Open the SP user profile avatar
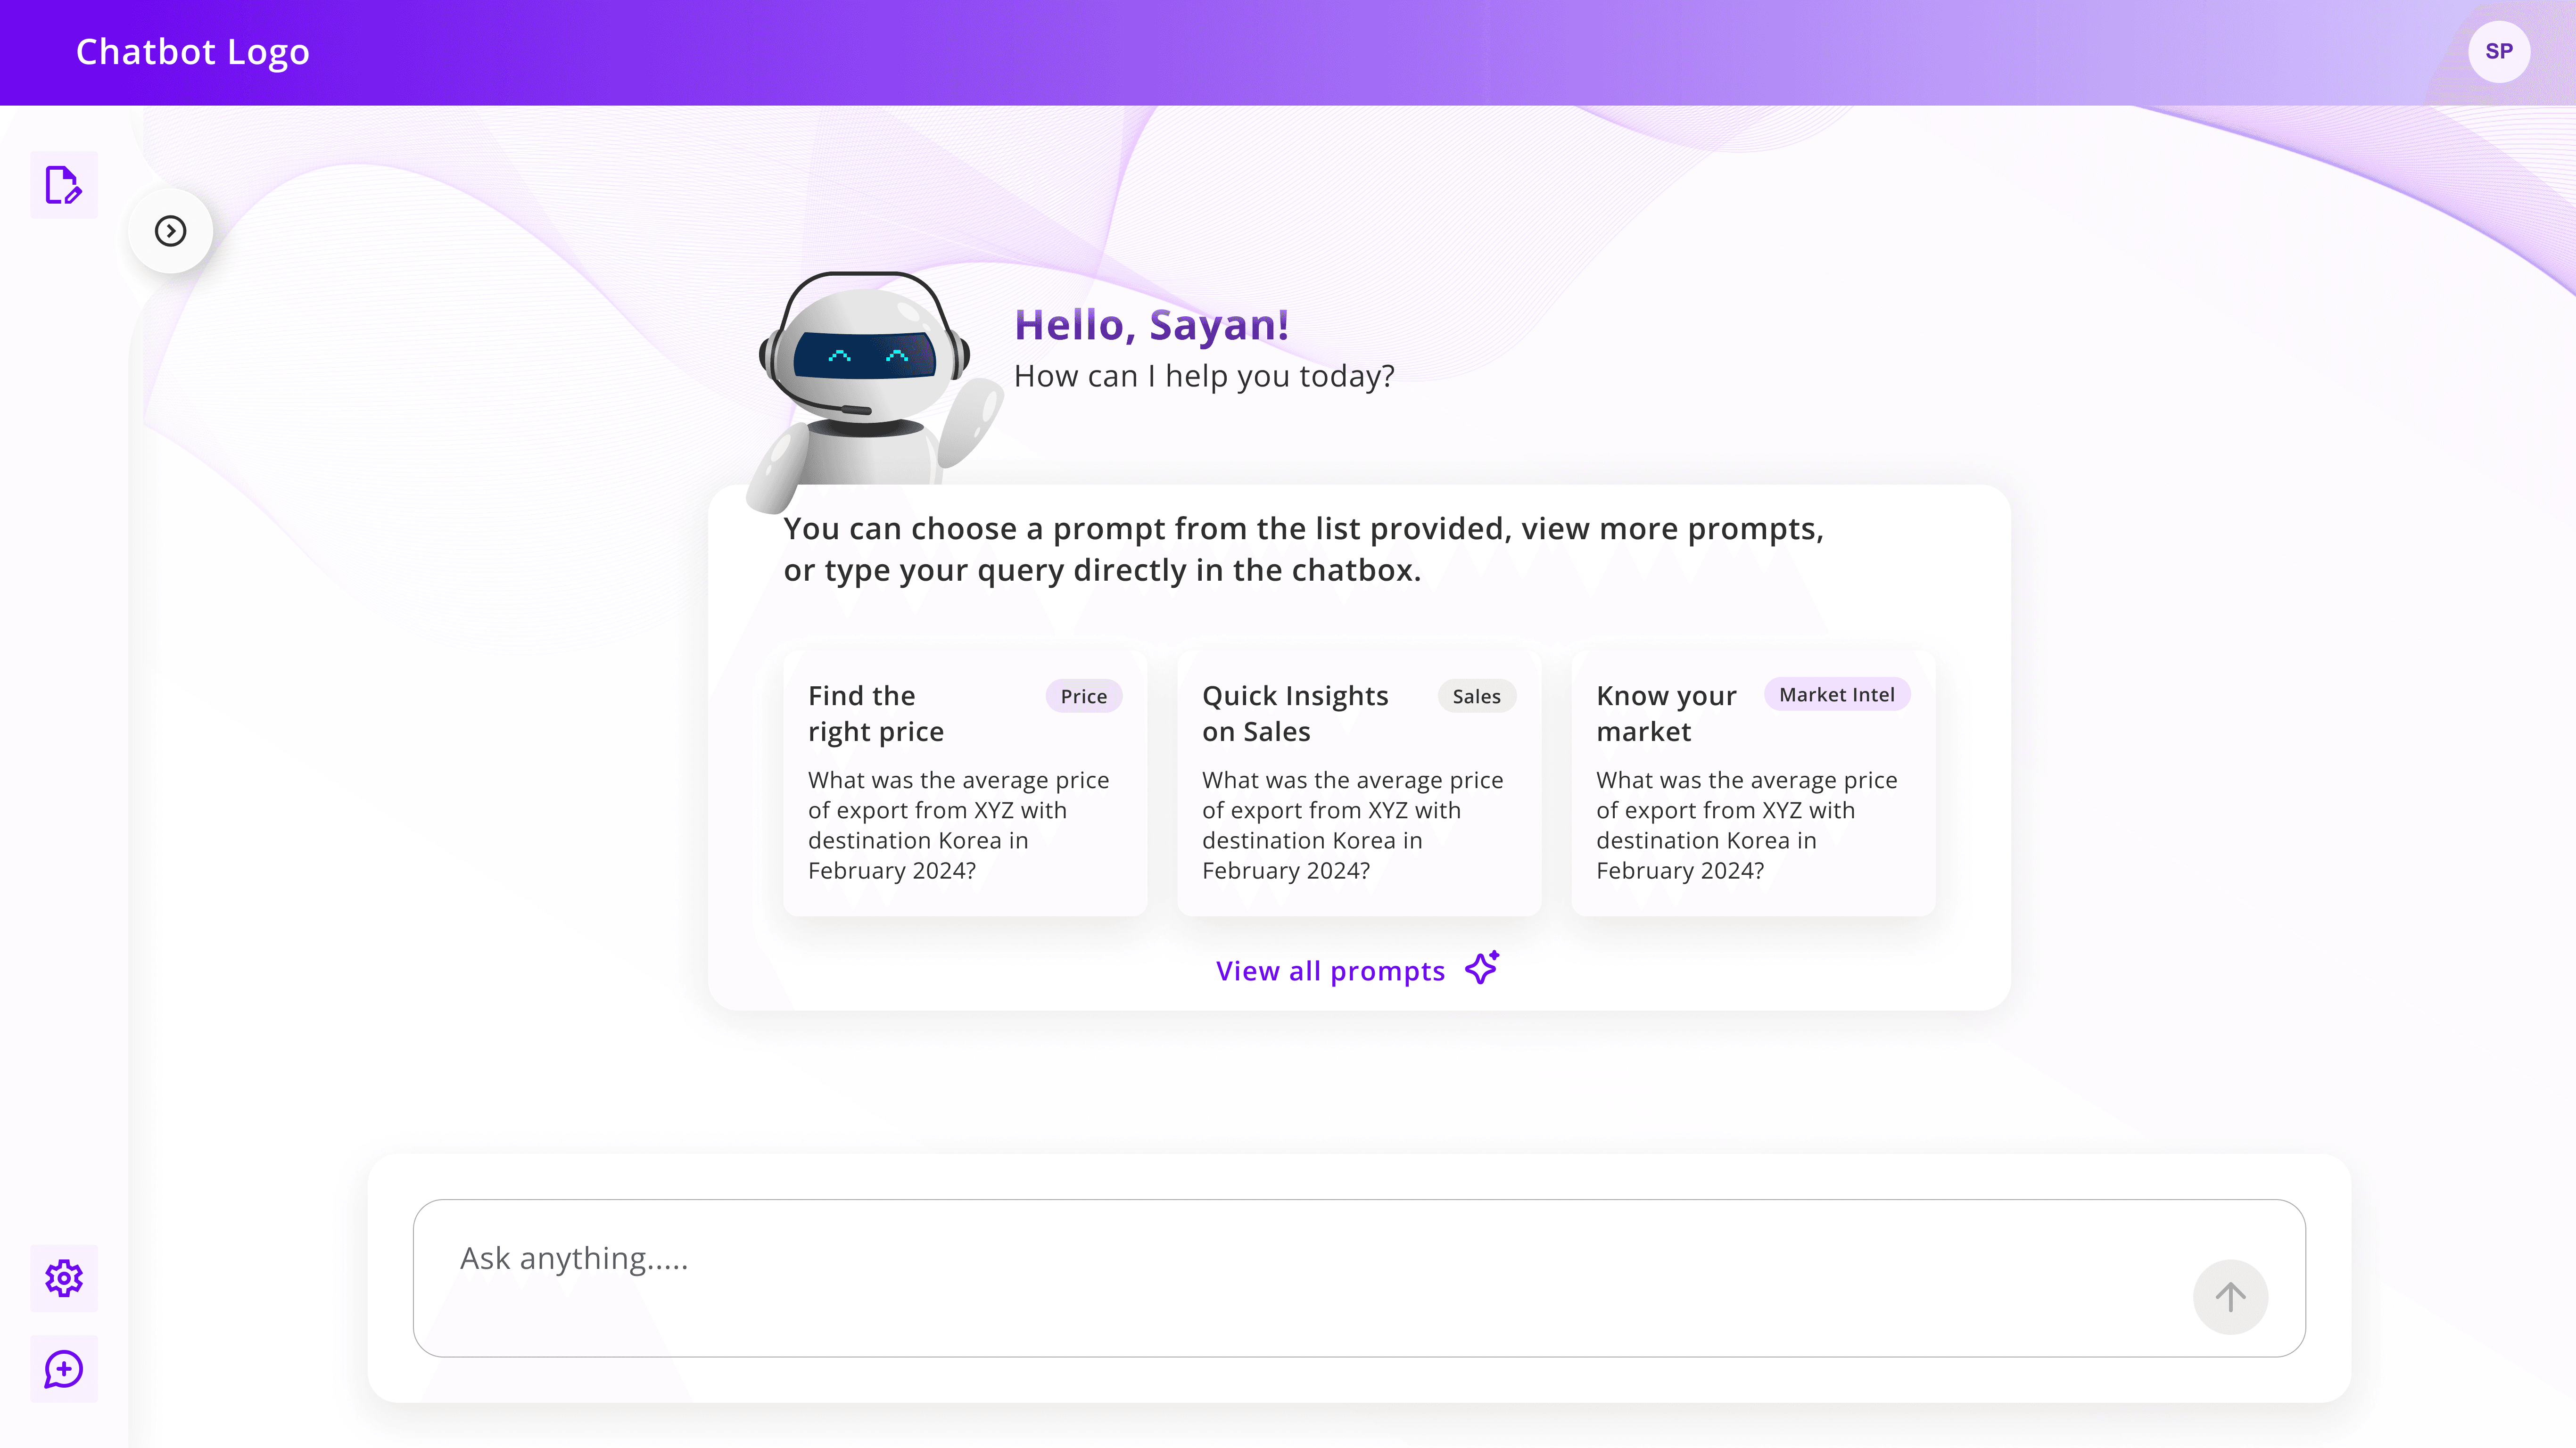This screenshot has height=1448, width=2576. coord(2498,51)
